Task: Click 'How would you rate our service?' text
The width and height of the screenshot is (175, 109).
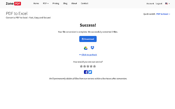Action: [x=88, y=62]
